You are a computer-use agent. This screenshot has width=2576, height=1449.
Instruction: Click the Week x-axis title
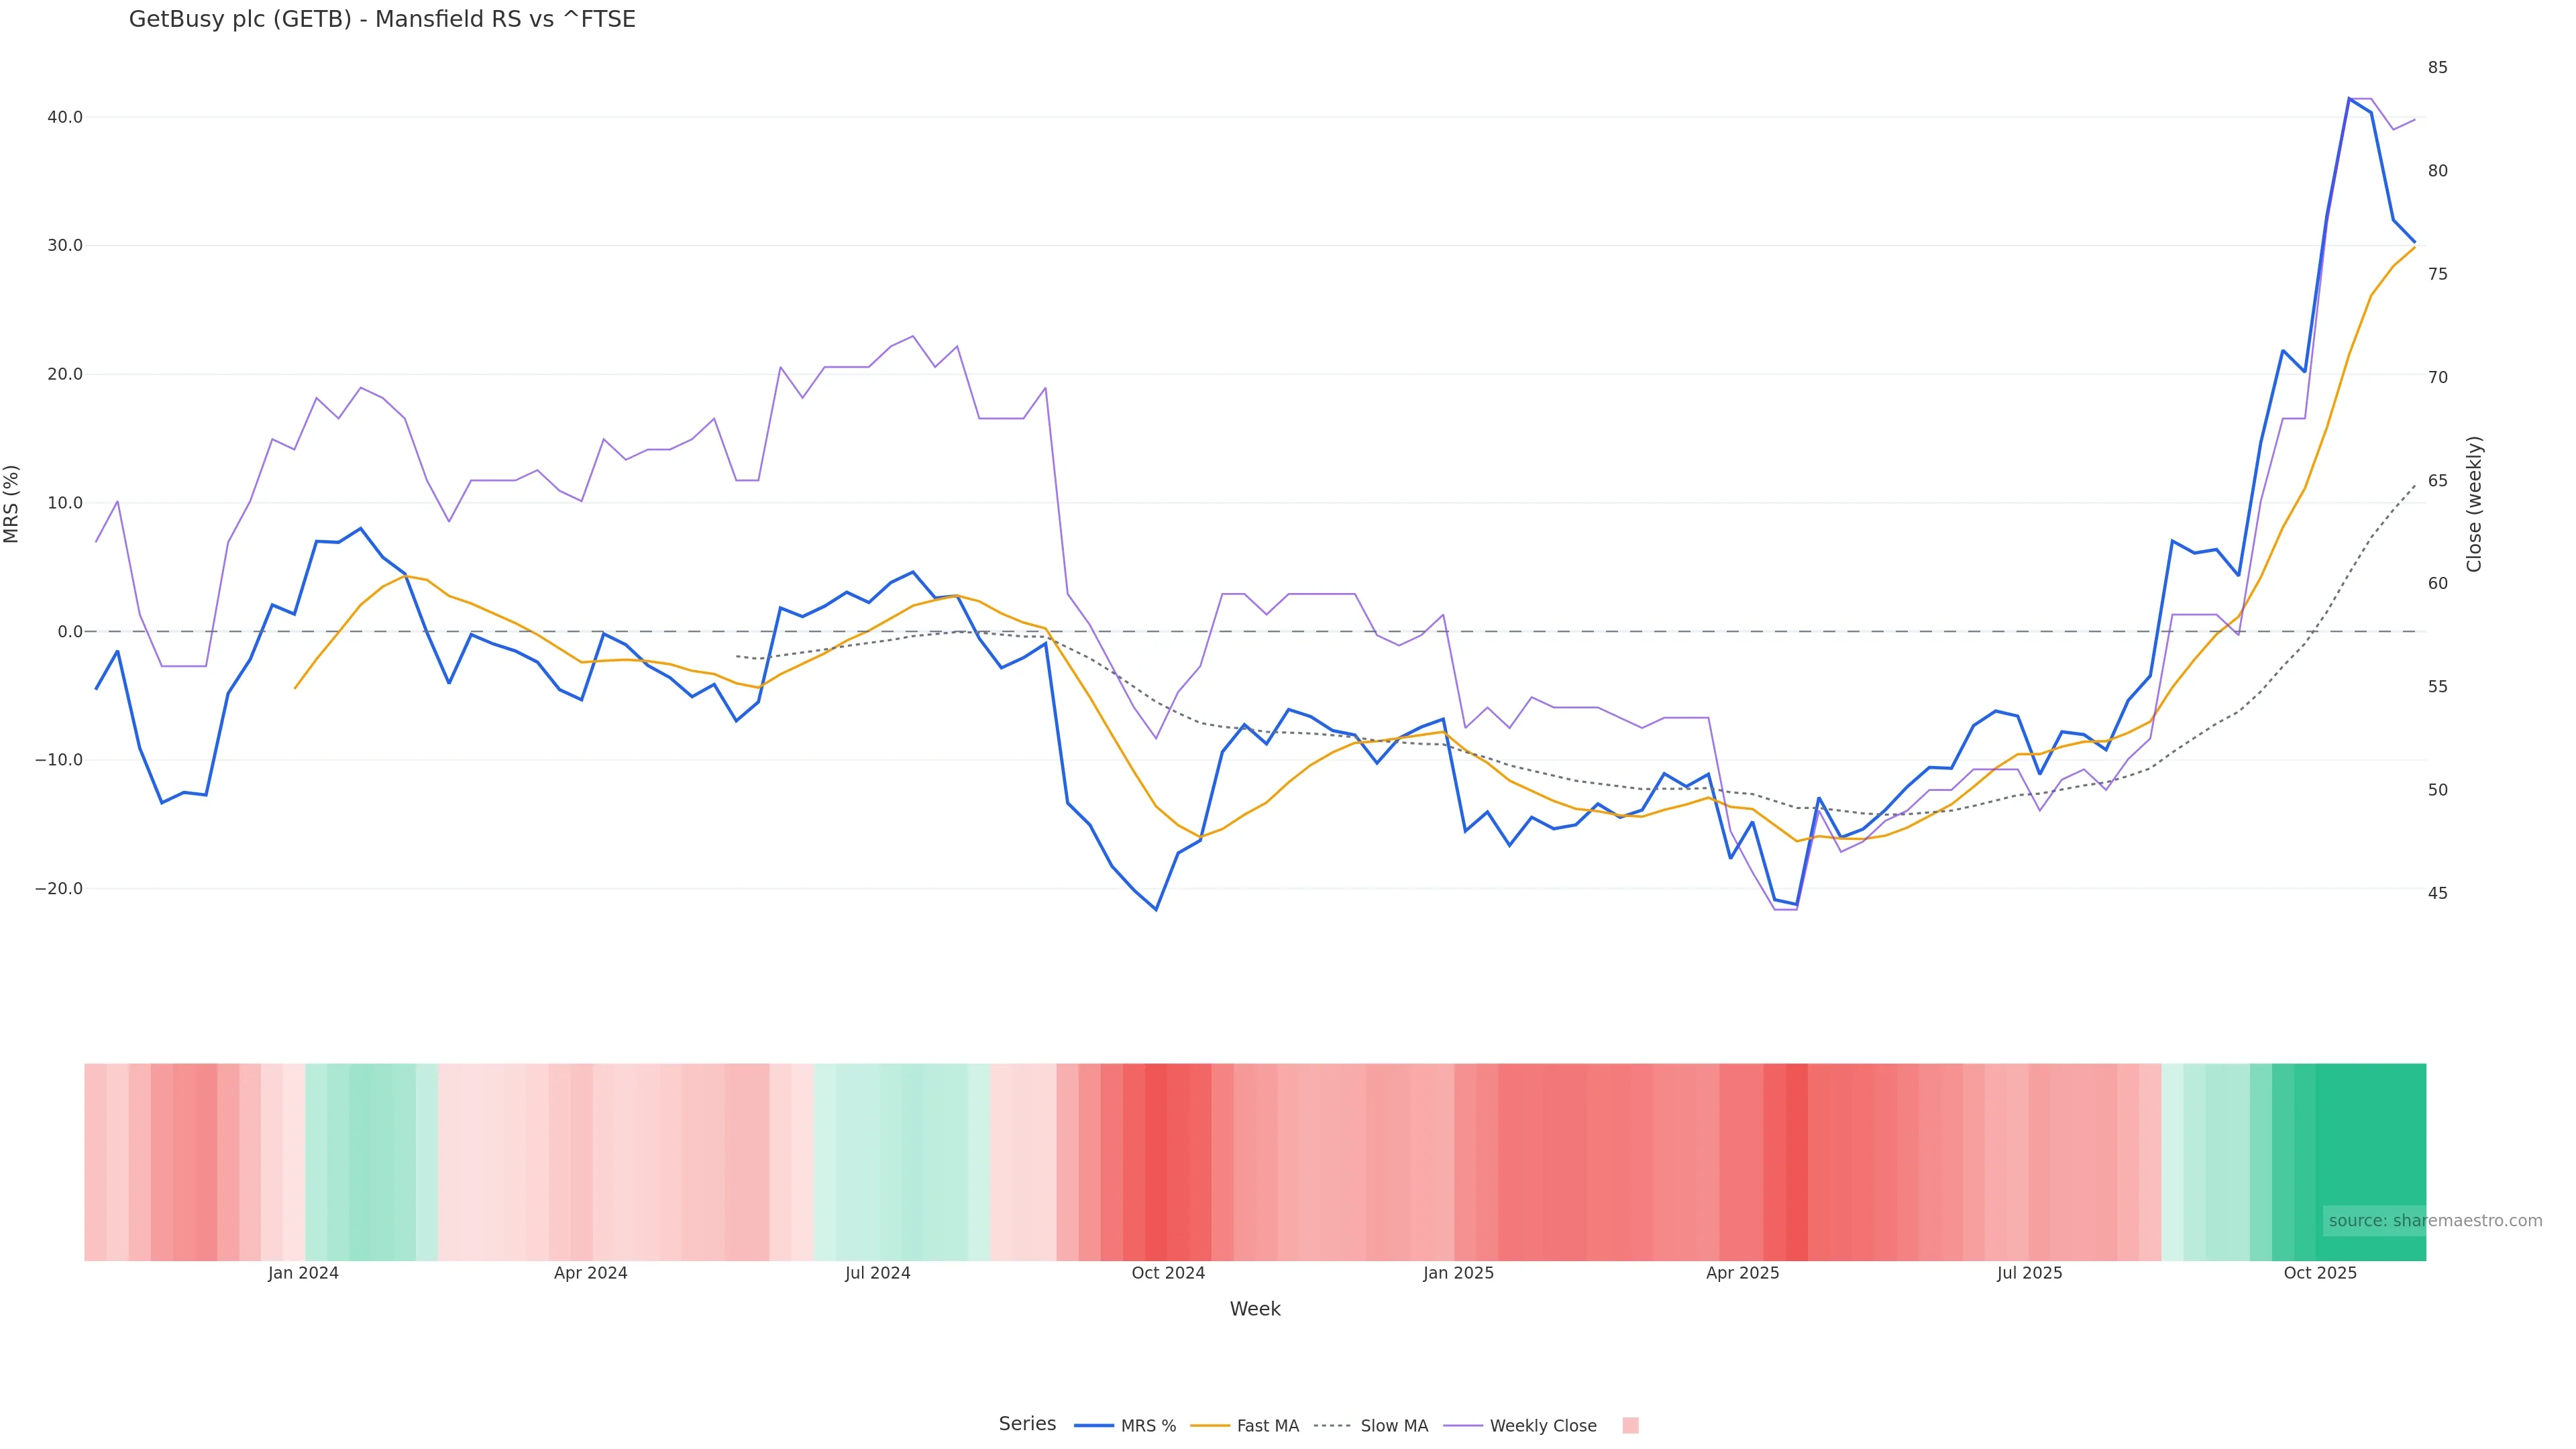1255,1309
